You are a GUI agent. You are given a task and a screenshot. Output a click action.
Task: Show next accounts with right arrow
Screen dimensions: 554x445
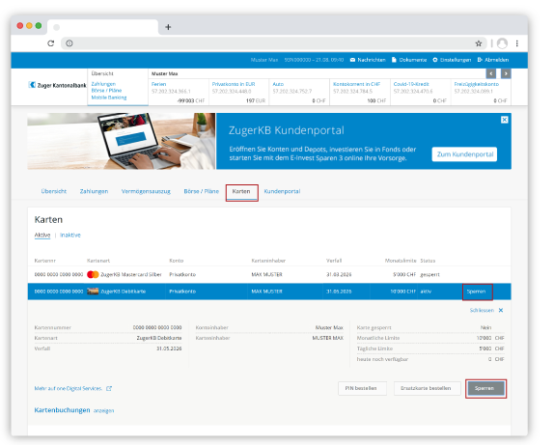point(506,73)
